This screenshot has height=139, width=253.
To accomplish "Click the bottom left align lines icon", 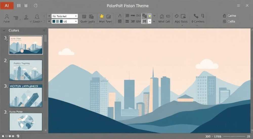I will (x=127, y=21).
